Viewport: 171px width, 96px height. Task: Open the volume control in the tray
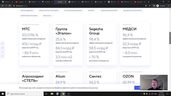152,94
